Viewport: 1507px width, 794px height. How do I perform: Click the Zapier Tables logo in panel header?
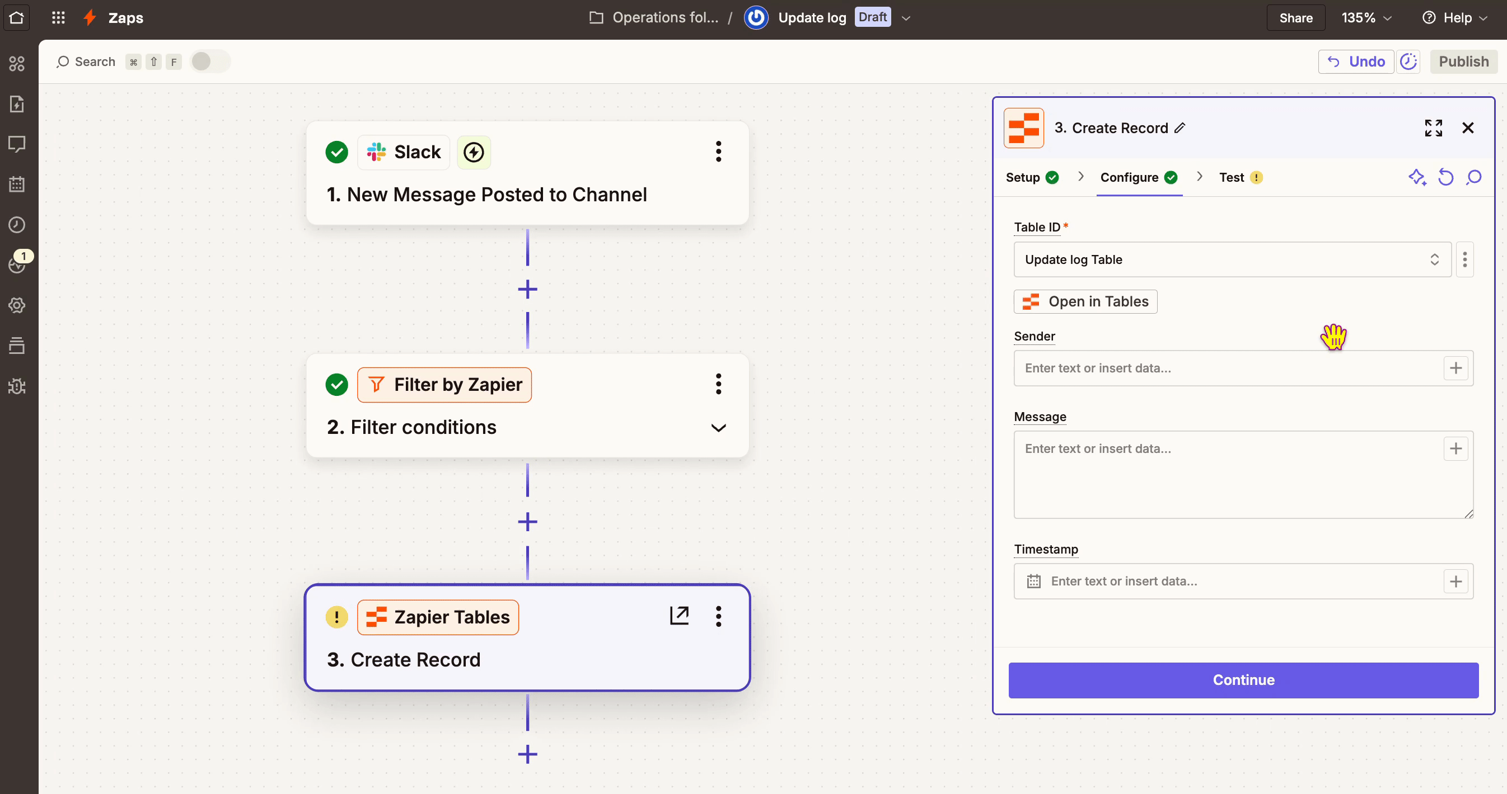point(1024,128)
